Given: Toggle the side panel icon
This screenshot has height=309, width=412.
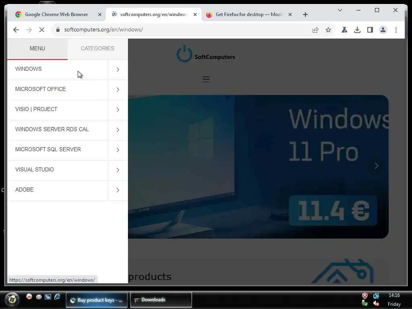Looking at the screenshot, I should click(x=370, y=30).
